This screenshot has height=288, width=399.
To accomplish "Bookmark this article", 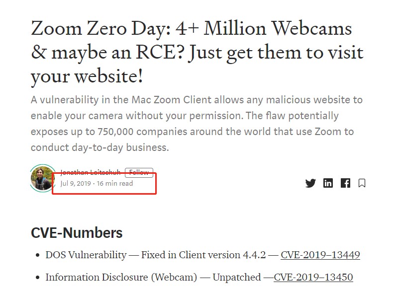I will (x=362, y=183).
